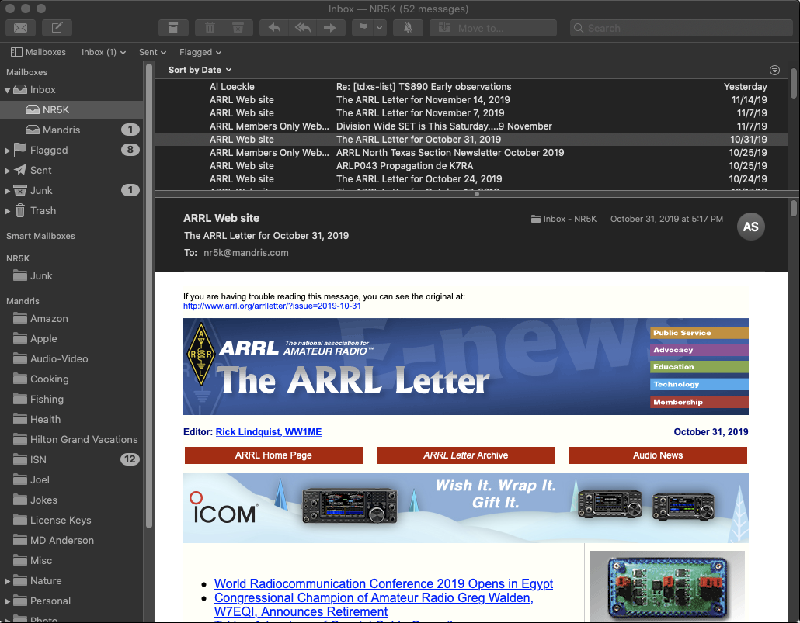This screenshot has height=623, width=800.
Task: Click the ARRL Letter Archive button
Action: (x=466, y=455)
